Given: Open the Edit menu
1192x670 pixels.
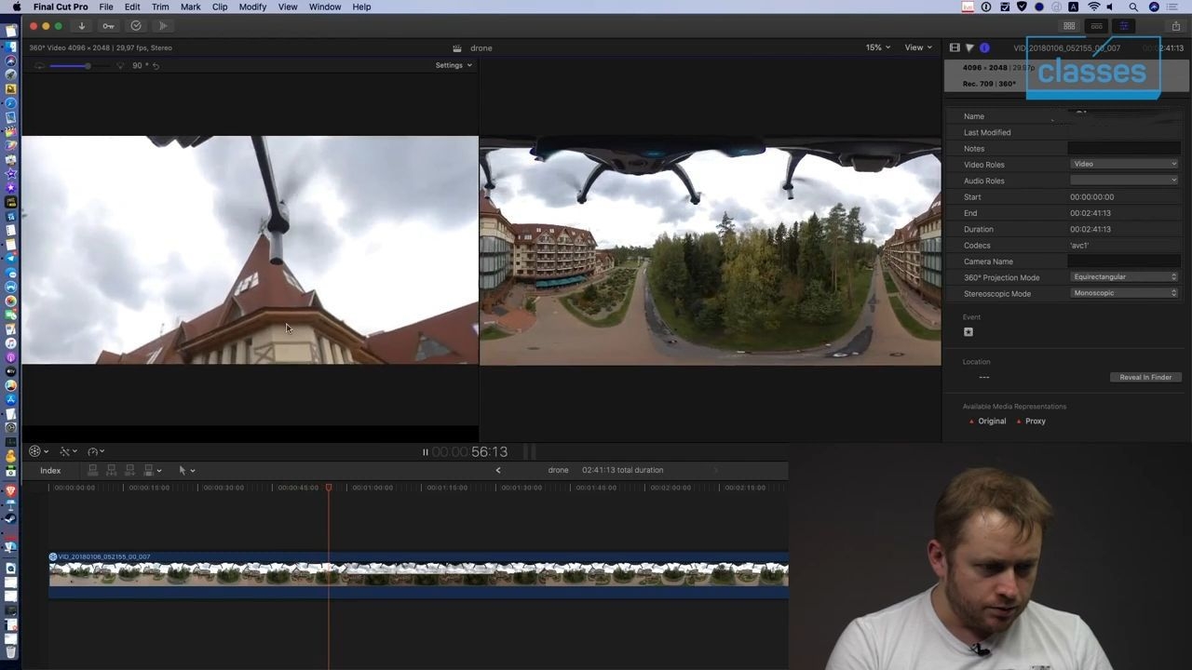Looking at the screenshot, I should tap(132, 7).
